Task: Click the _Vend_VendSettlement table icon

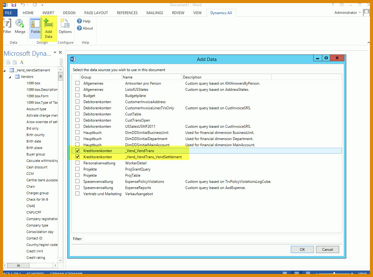Action: click(x=12, y=70)
